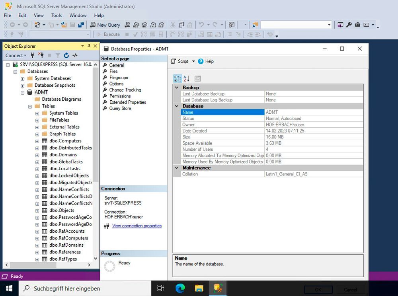Open the File menu
The width and height of the screenshot is (398, 296).
click(x=7, y=15)
